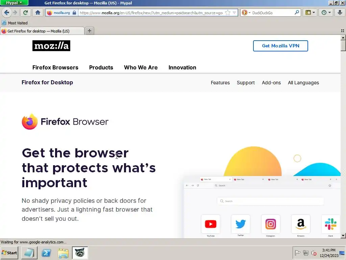Image resolution: width=346 pixels, height=260 pixels.
Task: Open the Add-ons link
Action: coord(271,83)
